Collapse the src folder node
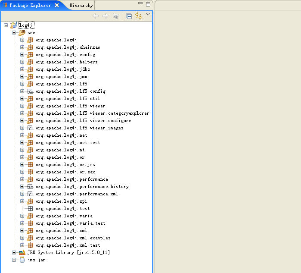Screen dimensions: 301x273 14,32
